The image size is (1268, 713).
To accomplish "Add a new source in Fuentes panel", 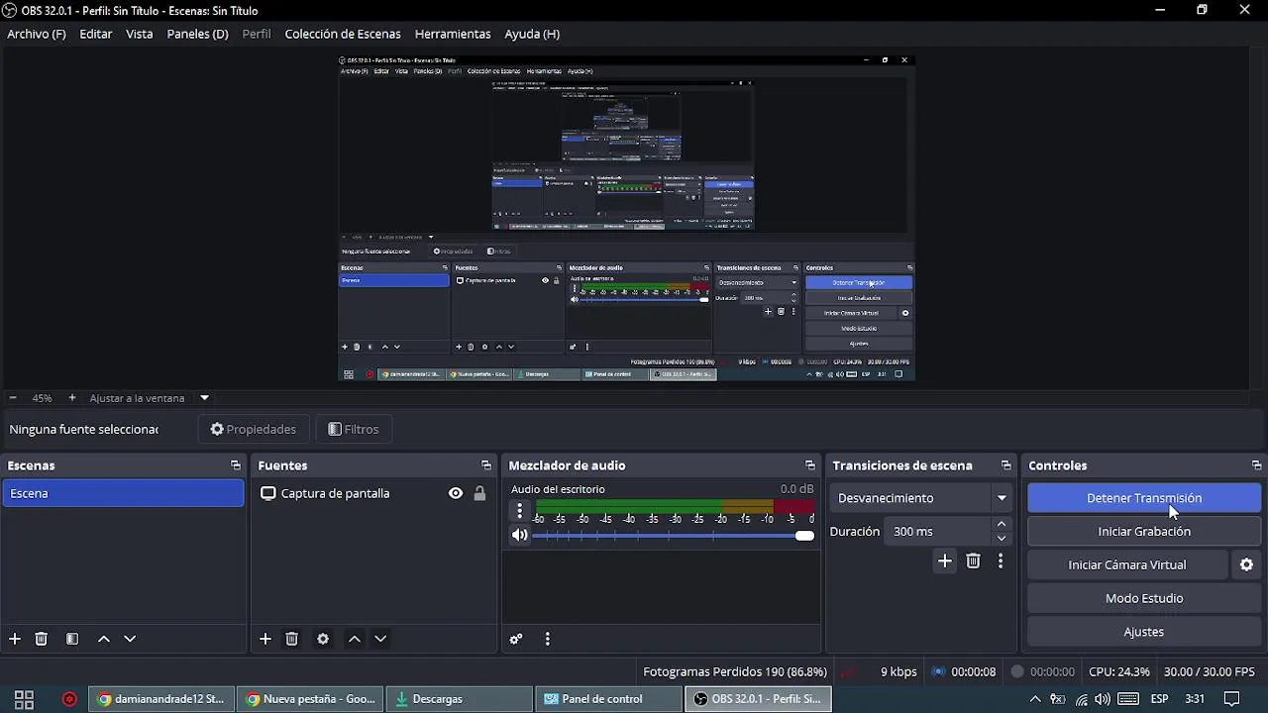I will pos(265,639).
